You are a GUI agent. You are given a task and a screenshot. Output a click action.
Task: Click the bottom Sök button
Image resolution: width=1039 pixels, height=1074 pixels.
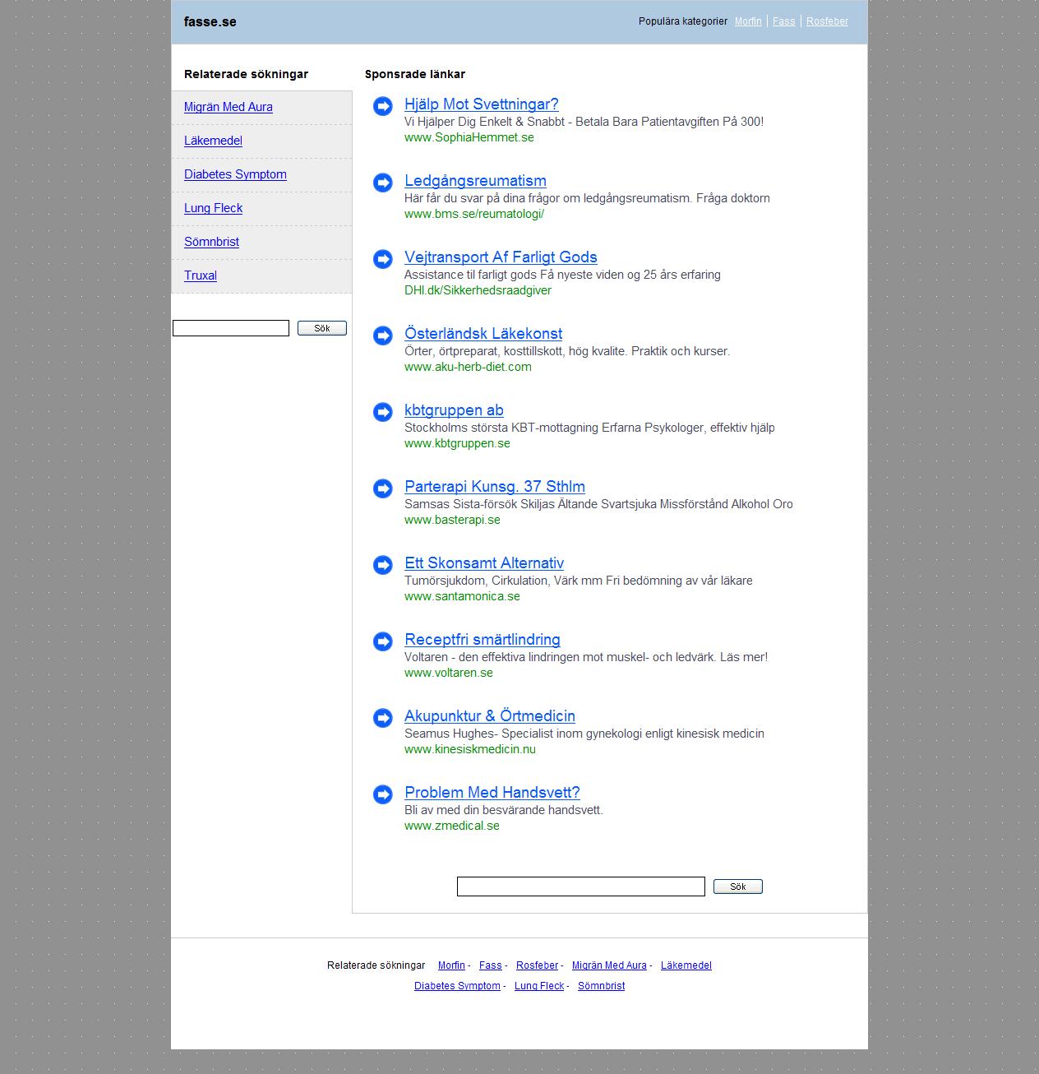pyautogui.click(x=738, y=887)
